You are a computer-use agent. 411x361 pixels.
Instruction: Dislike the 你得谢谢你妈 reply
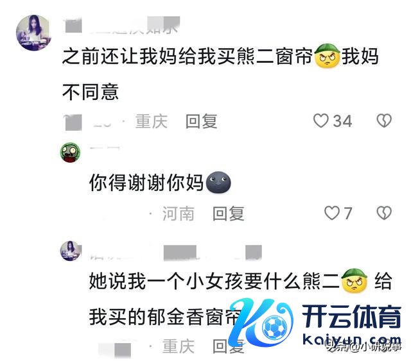click(384, 213)
